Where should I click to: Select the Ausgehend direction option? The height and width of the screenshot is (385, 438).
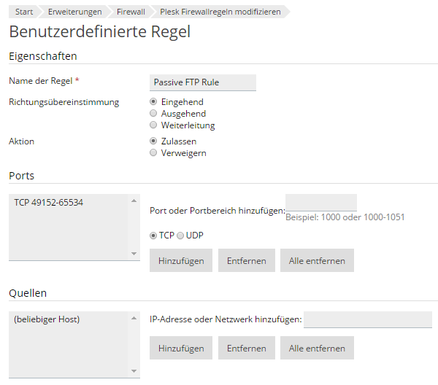(x=153, y=113)
